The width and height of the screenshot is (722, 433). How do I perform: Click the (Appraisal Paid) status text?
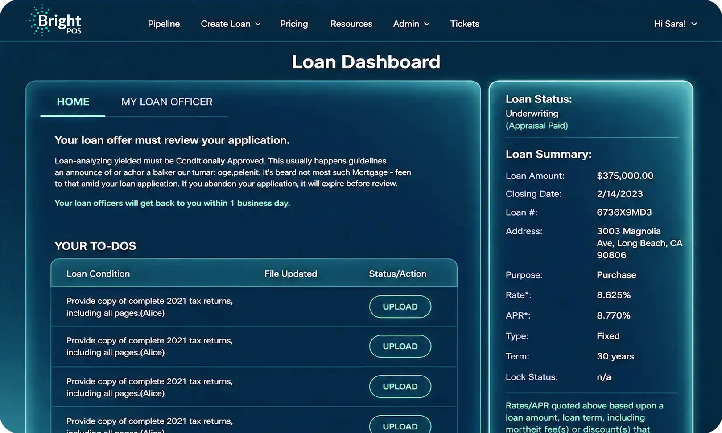537,126
